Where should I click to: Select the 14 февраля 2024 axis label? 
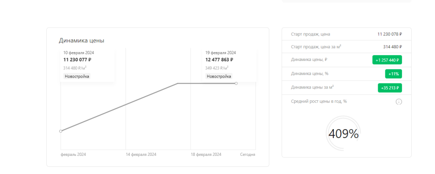click(x=141, y=155)
